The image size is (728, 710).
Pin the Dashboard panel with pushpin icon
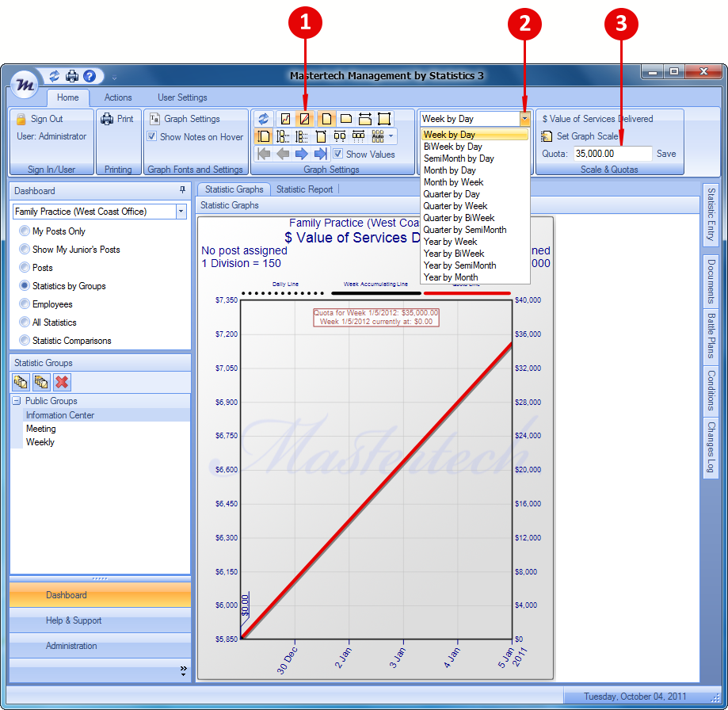coord(182,190)
